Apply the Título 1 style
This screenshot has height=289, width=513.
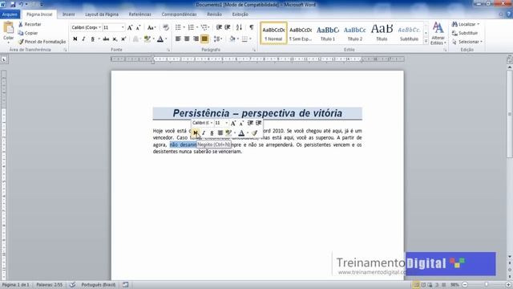click(x=328, y=33)
